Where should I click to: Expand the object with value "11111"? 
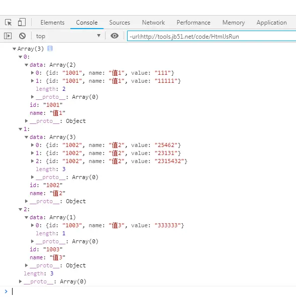click(x=33, y=81)
